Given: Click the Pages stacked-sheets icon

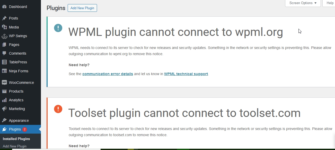Looking at the screenshot, I should 4,45.
